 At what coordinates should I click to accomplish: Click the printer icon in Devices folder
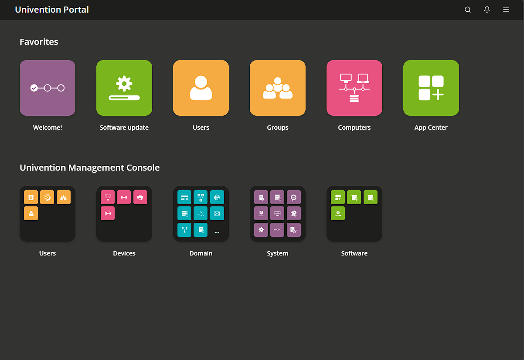140,197
